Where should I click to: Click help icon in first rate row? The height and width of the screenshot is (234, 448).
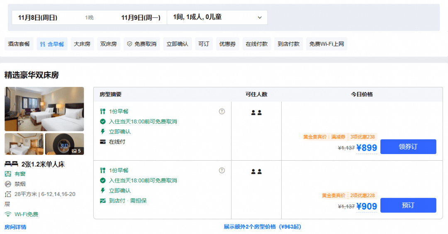(222, 111)
